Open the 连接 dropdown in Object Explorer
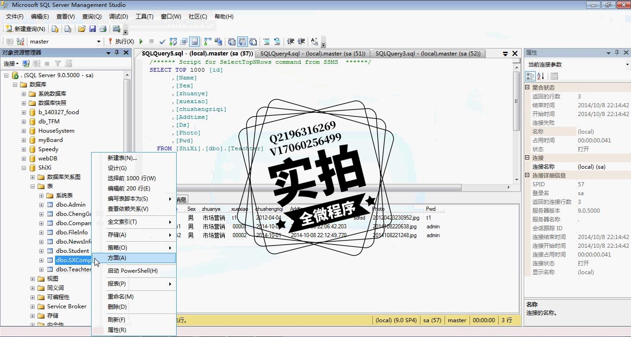The width and height of the screenshot is (631, 337). pos(11,63)
